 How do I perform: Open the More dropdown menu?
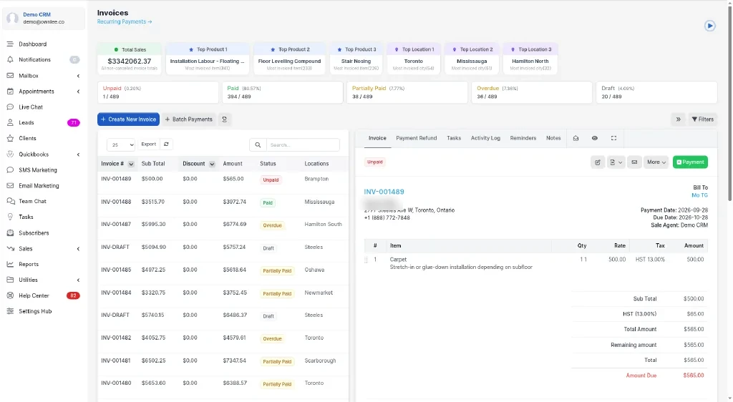pos(656,162)
